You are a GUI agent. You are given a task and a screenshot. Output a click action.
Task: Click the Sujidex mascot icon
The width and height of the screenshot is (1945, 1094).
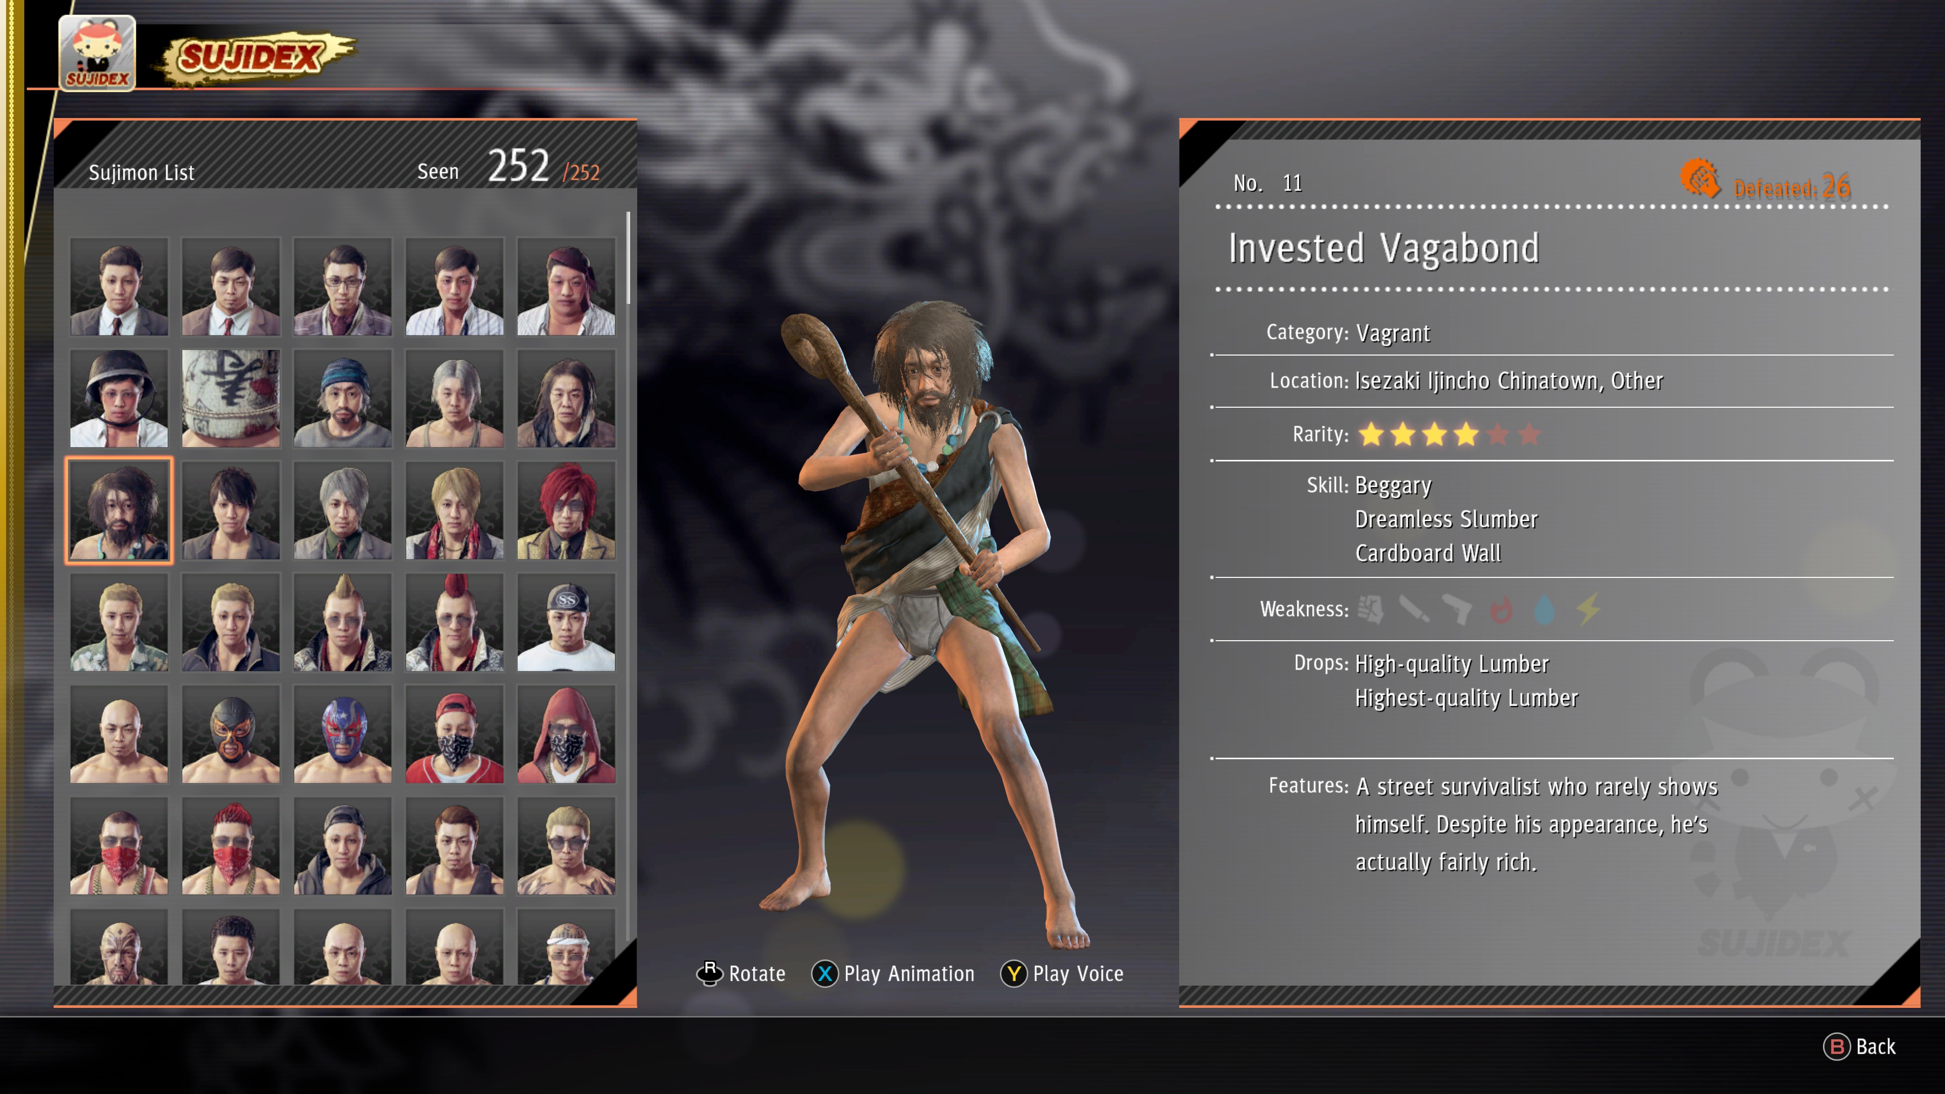point(97,53)
